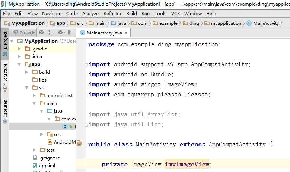This screenshot has width=290, height=172.
Task: Open the Tools menu
Action: coord(160,14)
